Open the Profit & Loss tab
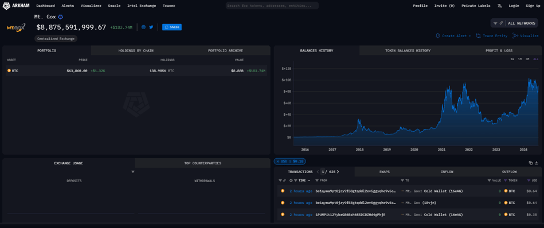Viewport: 544px width, 228px height. pyautogui.click(x=499, y=50)
